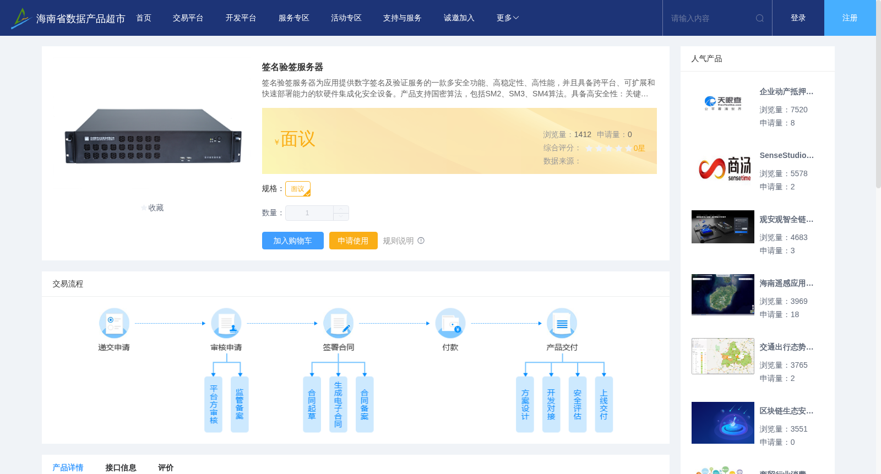Click the 生成电子合同 sub-step box

pos(338,405)
